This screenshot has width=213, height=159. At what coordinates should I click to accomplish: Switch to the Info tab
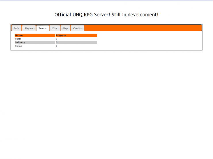[16, 28]
